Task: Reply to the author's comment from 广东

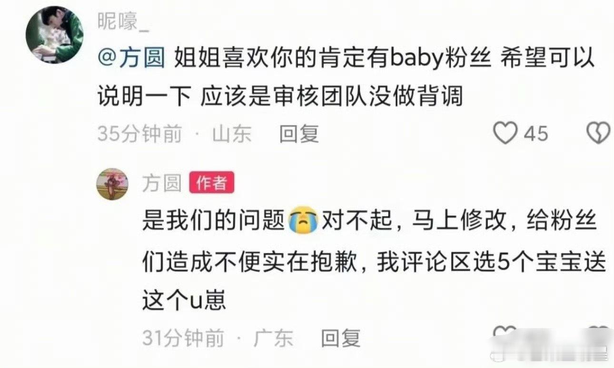Action: [x=341, y=338]
